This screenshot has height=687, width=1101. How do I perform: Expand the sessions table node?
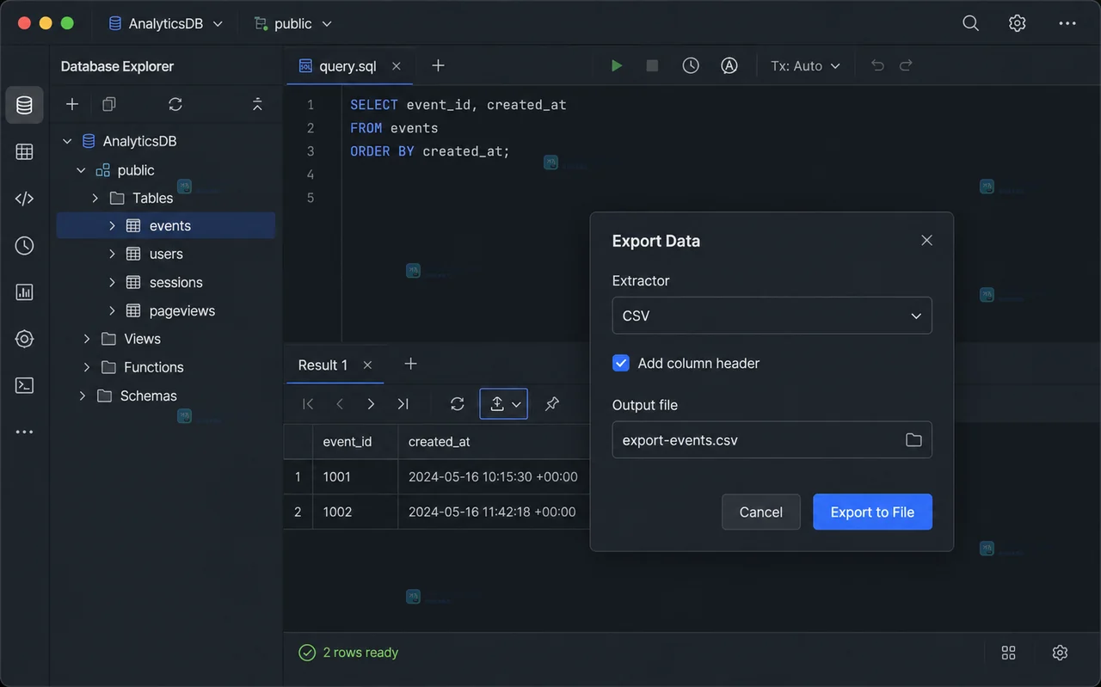click(112, 282)
